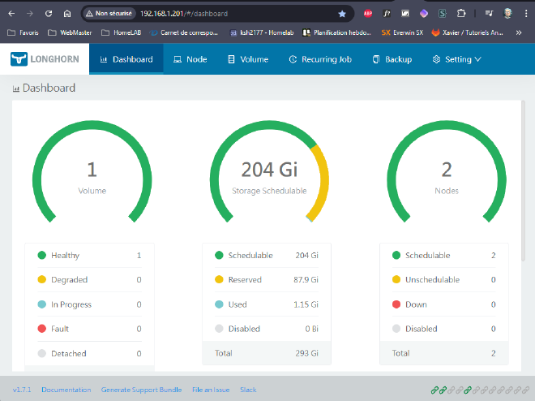535x401 pixels.
Task: Reload the current page
Action: click(49, 14)
